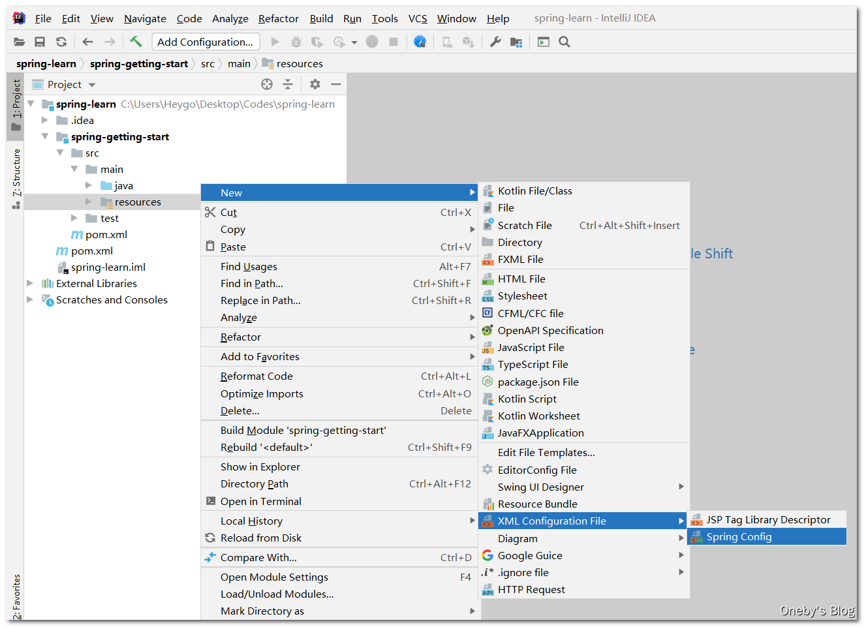Select Reformat Code in context menu

340,376
